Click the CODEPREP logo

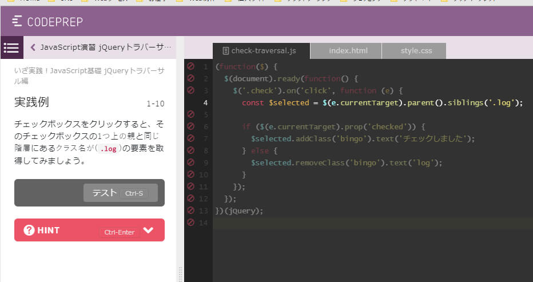[x=47, y=22]
